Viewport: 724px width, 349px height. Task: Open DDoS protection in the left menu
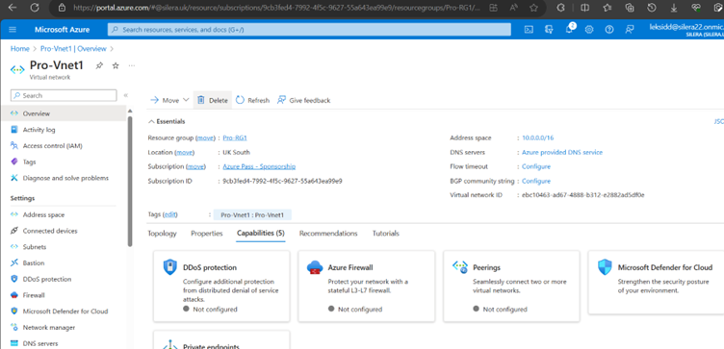point(47,280)
